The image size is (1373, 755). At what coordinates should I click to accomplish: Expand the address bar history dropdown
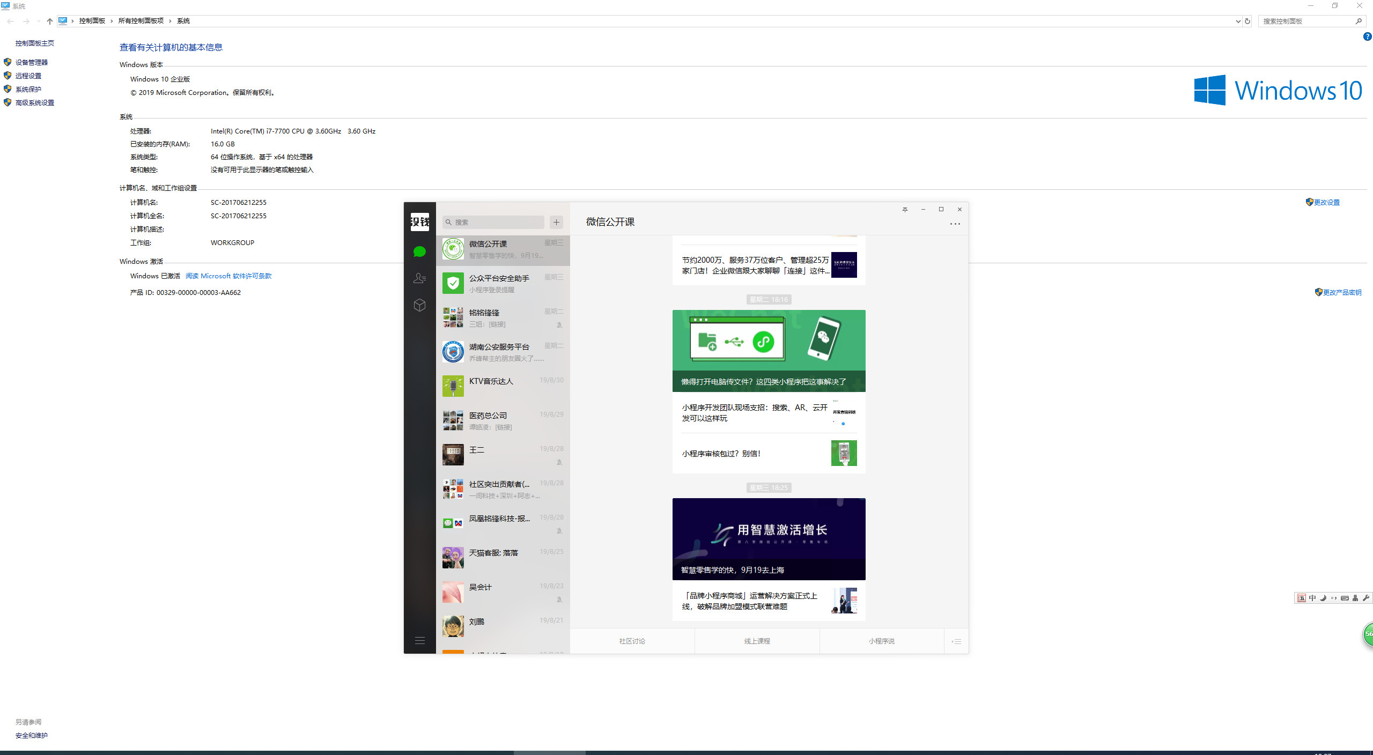coord(1238,21)
